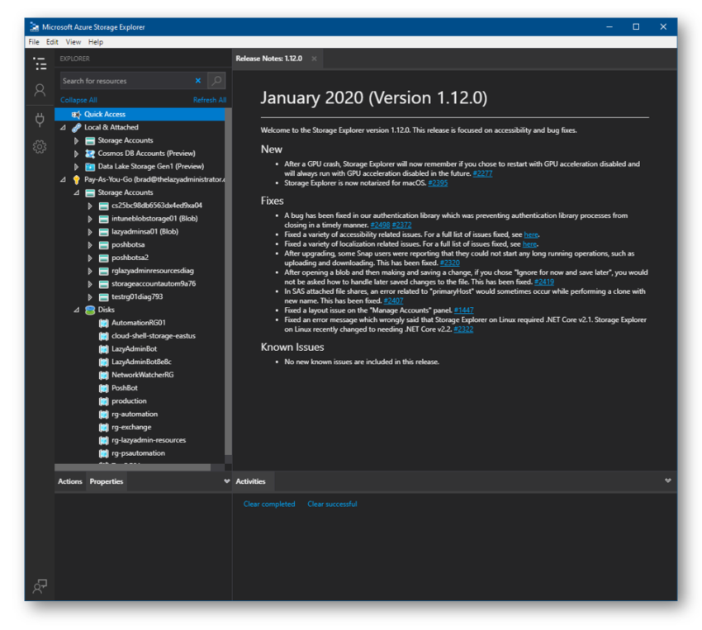The image size is (702, 630).
Task: Click the rg-exchange resource group icon
Action: coord(103,428)
